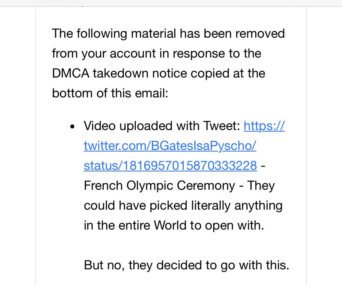342x285 pixels.
Task: Click the "Video uploaded with Tweet:" text
Action: point(162,126)
